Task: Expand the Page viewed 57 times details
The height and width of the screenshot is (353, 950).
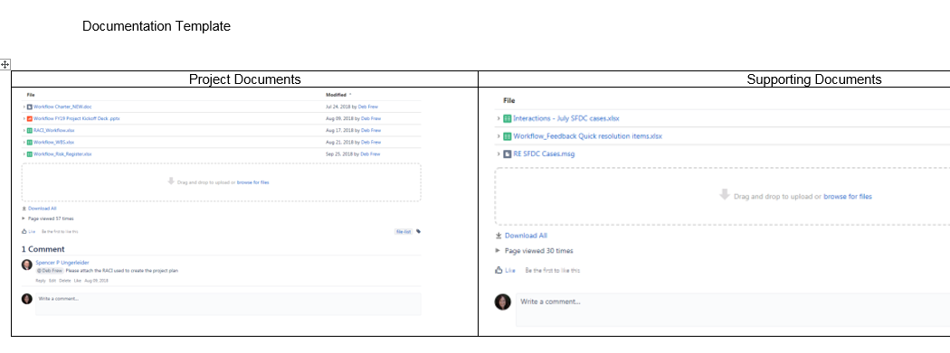Action: [24, 218]
